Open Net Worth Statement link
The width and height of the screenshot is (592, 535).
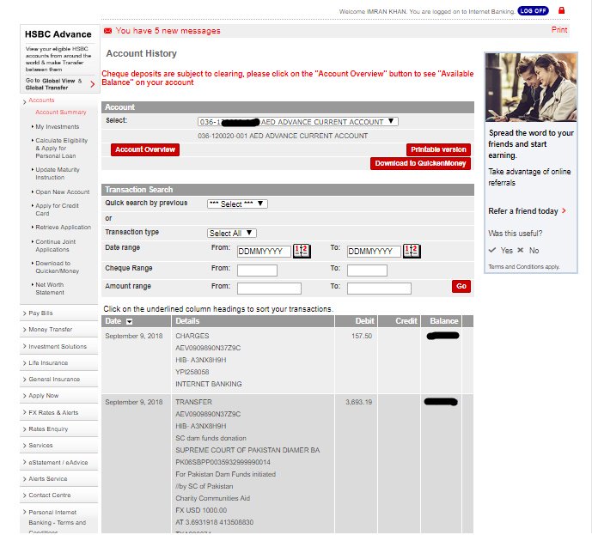50,289
